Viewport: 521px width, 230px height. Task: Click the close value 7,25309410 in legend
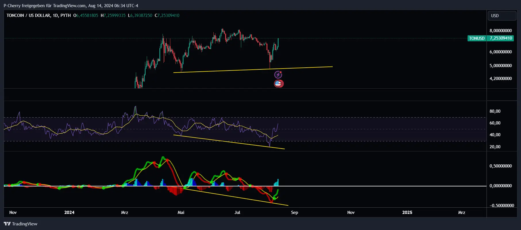(168, 15)
